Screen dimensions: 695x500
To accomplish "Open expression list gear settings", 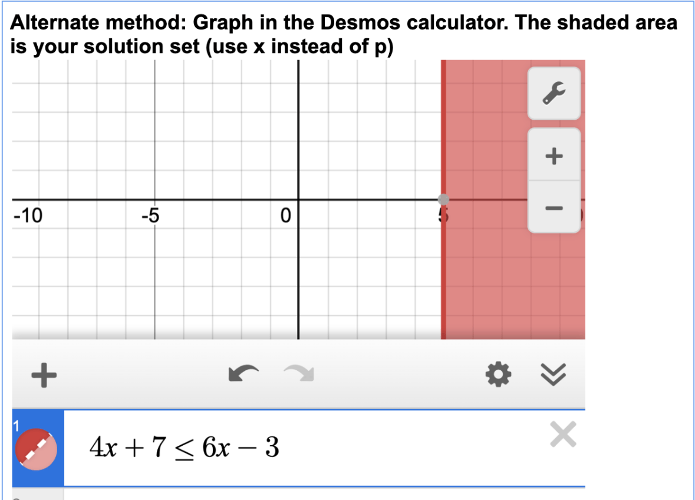I will tap(498, 374).
